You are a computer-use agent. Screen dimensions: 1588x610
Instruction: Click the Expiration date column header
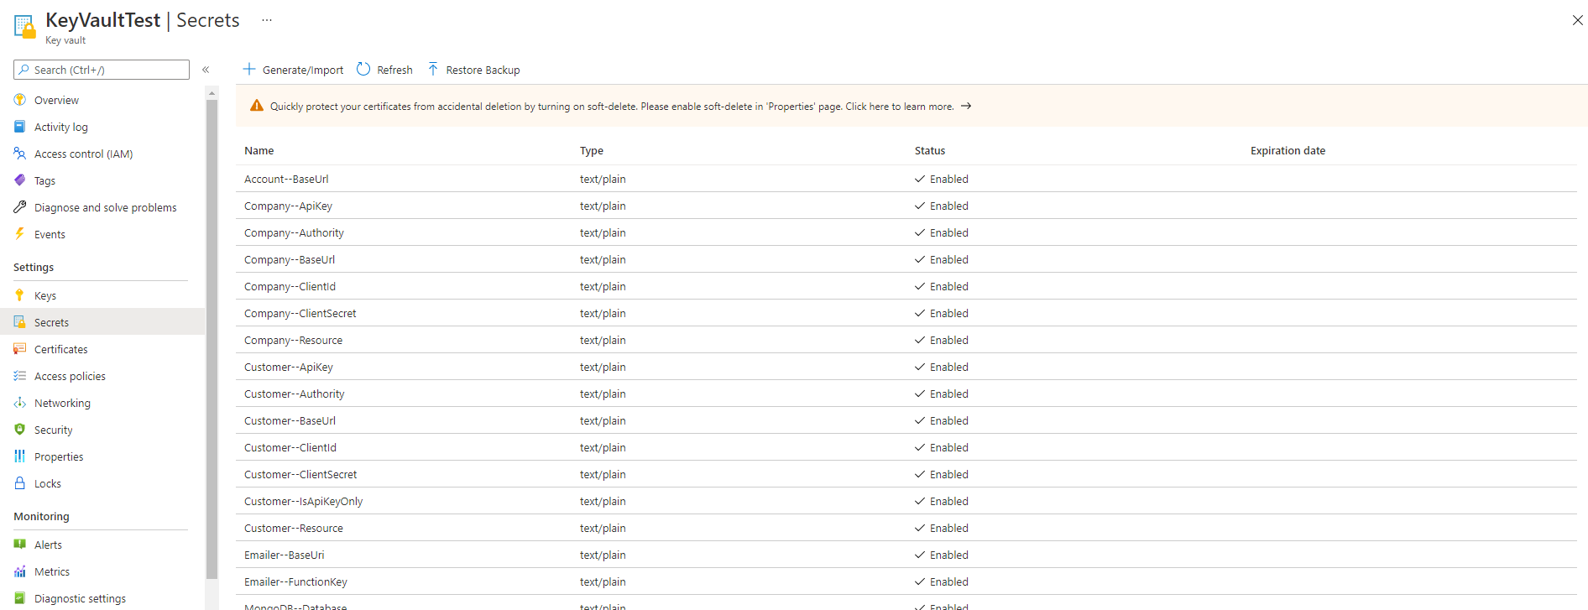1288,151
